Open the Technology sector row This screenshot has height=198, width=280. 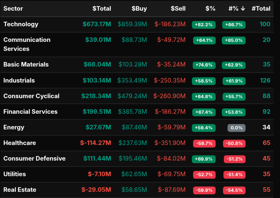[x=21, y=24]
